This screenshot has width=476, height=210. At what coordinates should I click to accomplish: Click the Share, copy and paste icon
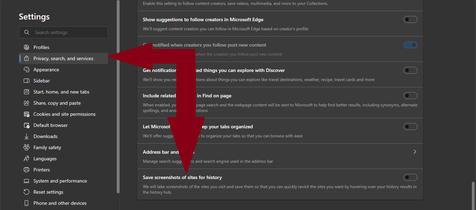pyautogui.click(x=26, y=103)
